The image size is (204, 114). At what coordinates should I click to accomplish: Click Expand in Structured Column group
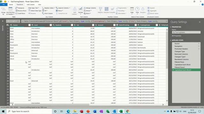point(151,8)
